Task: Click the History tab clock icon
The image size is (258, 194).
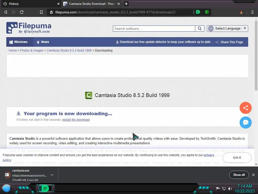Action: [5, 4]
